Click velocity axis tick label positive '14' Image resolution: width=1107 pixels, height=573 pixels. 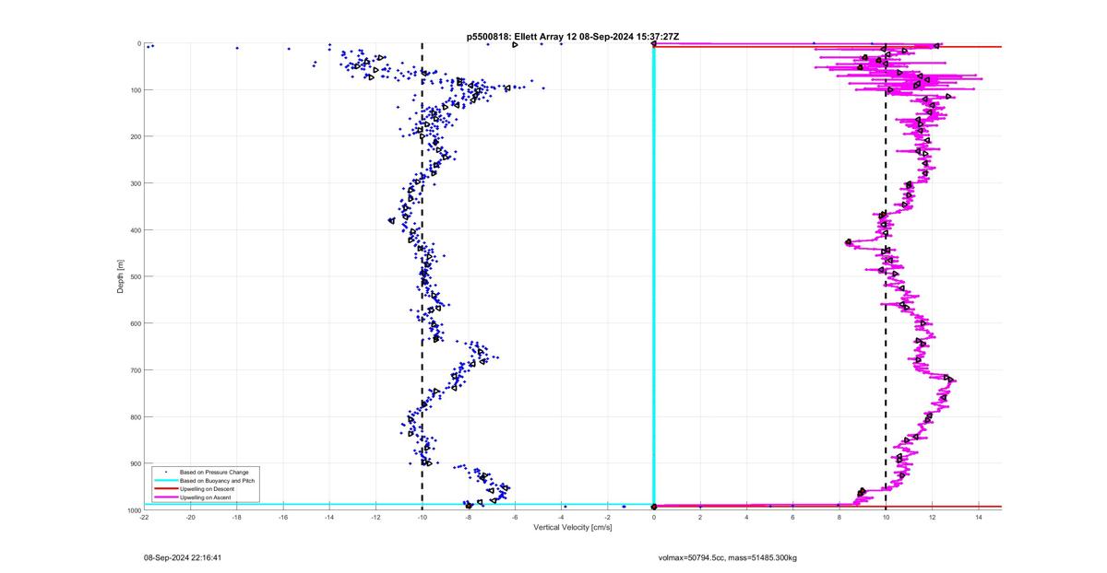978,517
